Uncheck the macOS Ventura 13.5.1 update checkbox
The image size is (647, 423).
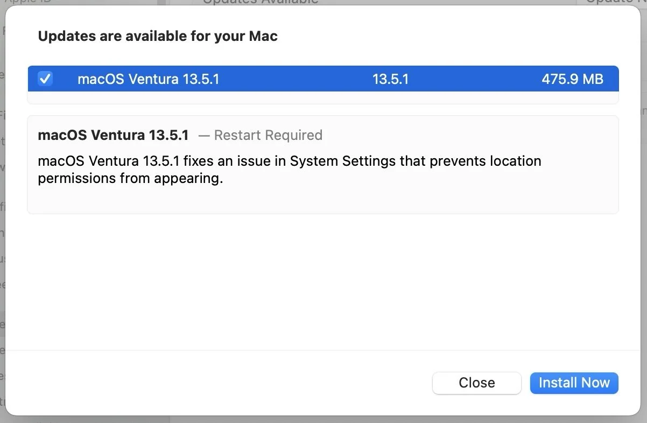click(x=45, y=79)
